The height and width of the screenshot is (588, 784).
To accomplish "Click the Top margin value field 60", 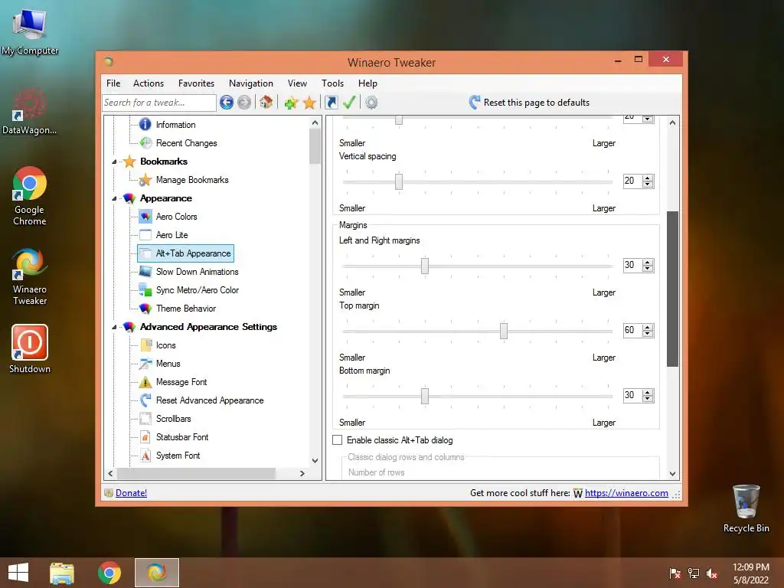I will (x=632, y=331).
